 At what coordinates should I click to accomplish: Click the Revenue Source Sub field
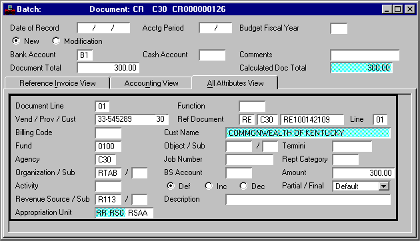click(139, 200)
